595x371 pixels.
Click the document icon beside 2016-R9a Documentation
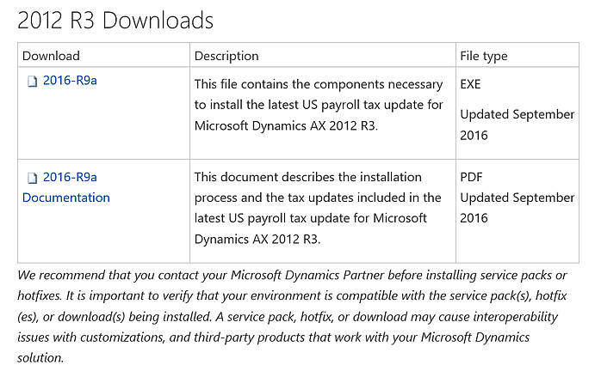coord(32,178)
